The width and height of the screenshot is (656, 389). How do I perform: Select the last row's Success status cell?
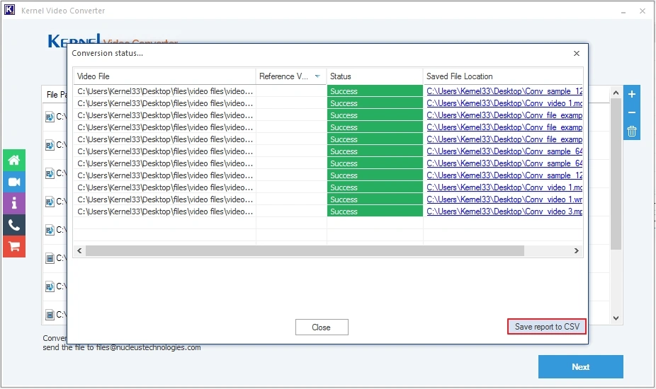coord(375,211)
